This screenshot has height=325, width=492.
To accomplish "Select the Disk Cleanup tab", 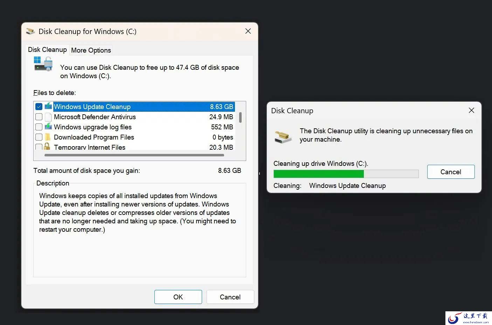I will tap(47, 50).
